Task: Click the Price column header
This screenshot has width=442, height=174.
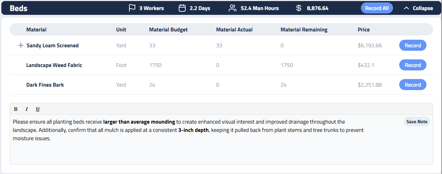Action: (x=364, y=30)
